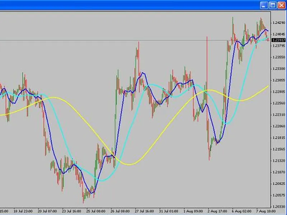The height and width of the screenshot is (215, 287).
Task: Click the 23 Jul 16:00 time label
Action: pyautogui.click(x=71, y=211)
